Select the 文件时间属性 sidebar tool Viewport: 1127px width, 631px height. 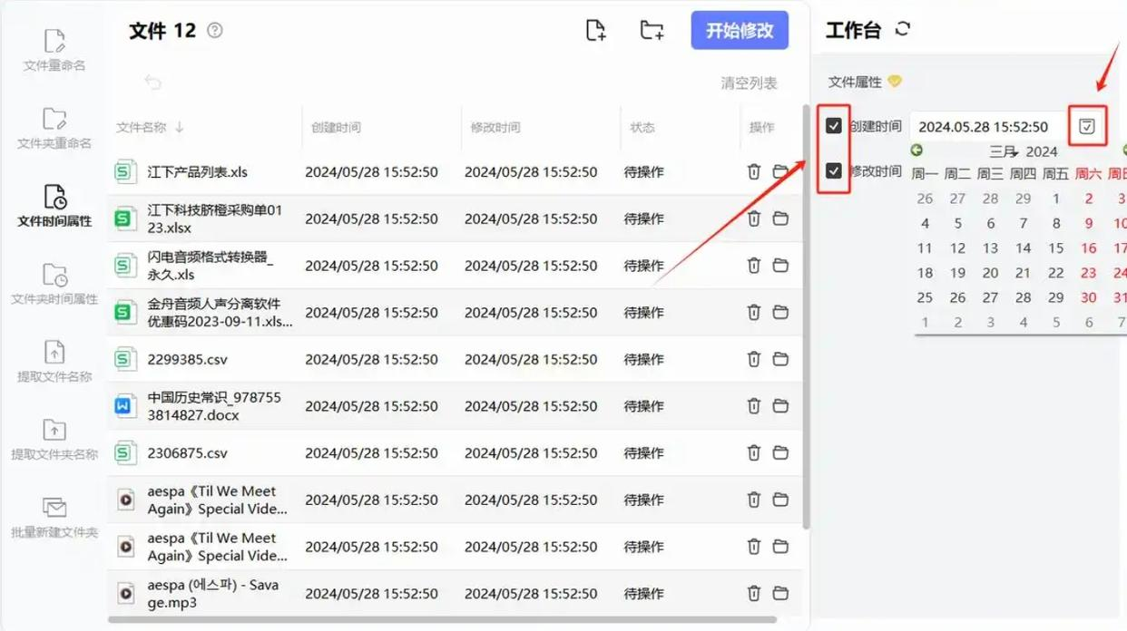click(54, 206)
